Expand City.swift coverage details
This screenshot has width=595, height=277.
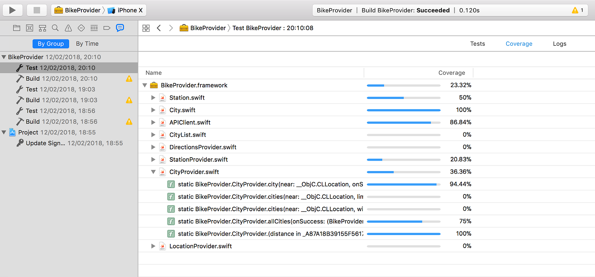153,110
